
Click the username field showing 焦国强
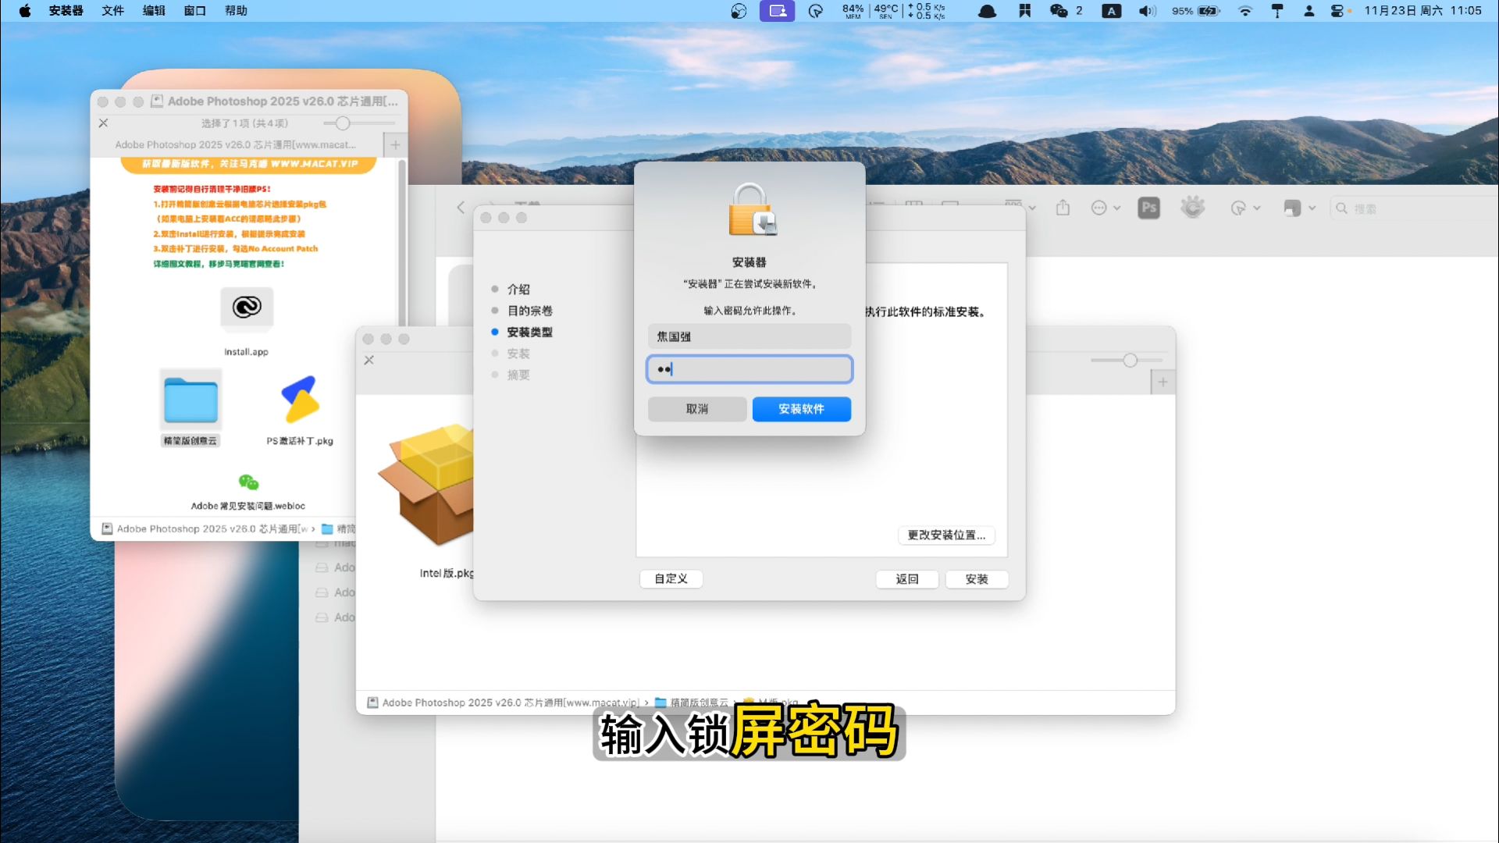coord(749,336)
